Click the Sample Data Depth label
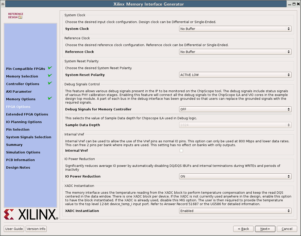This screenshot has width=301, height=236. (82, 125)
